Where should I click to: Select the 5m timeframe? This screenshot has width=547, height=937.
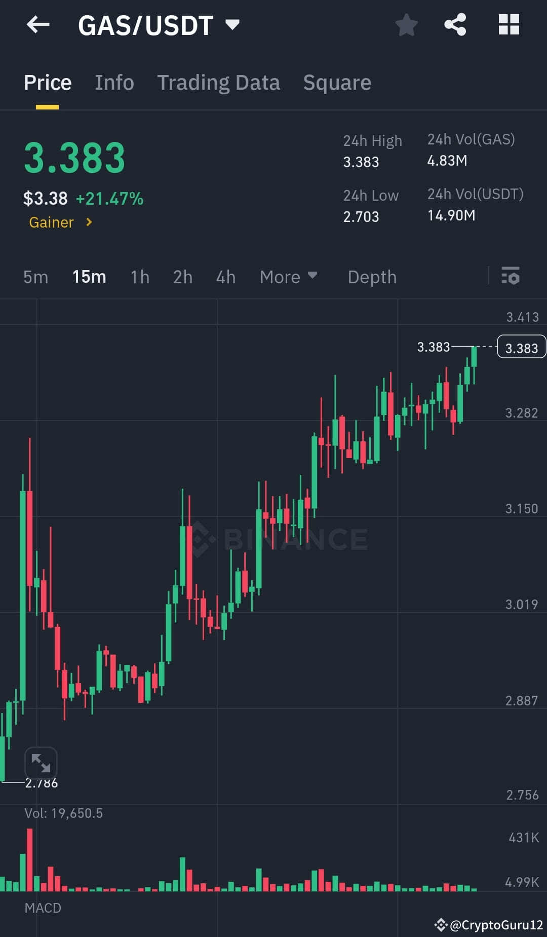pyautogui.click(x=35, y=277)
